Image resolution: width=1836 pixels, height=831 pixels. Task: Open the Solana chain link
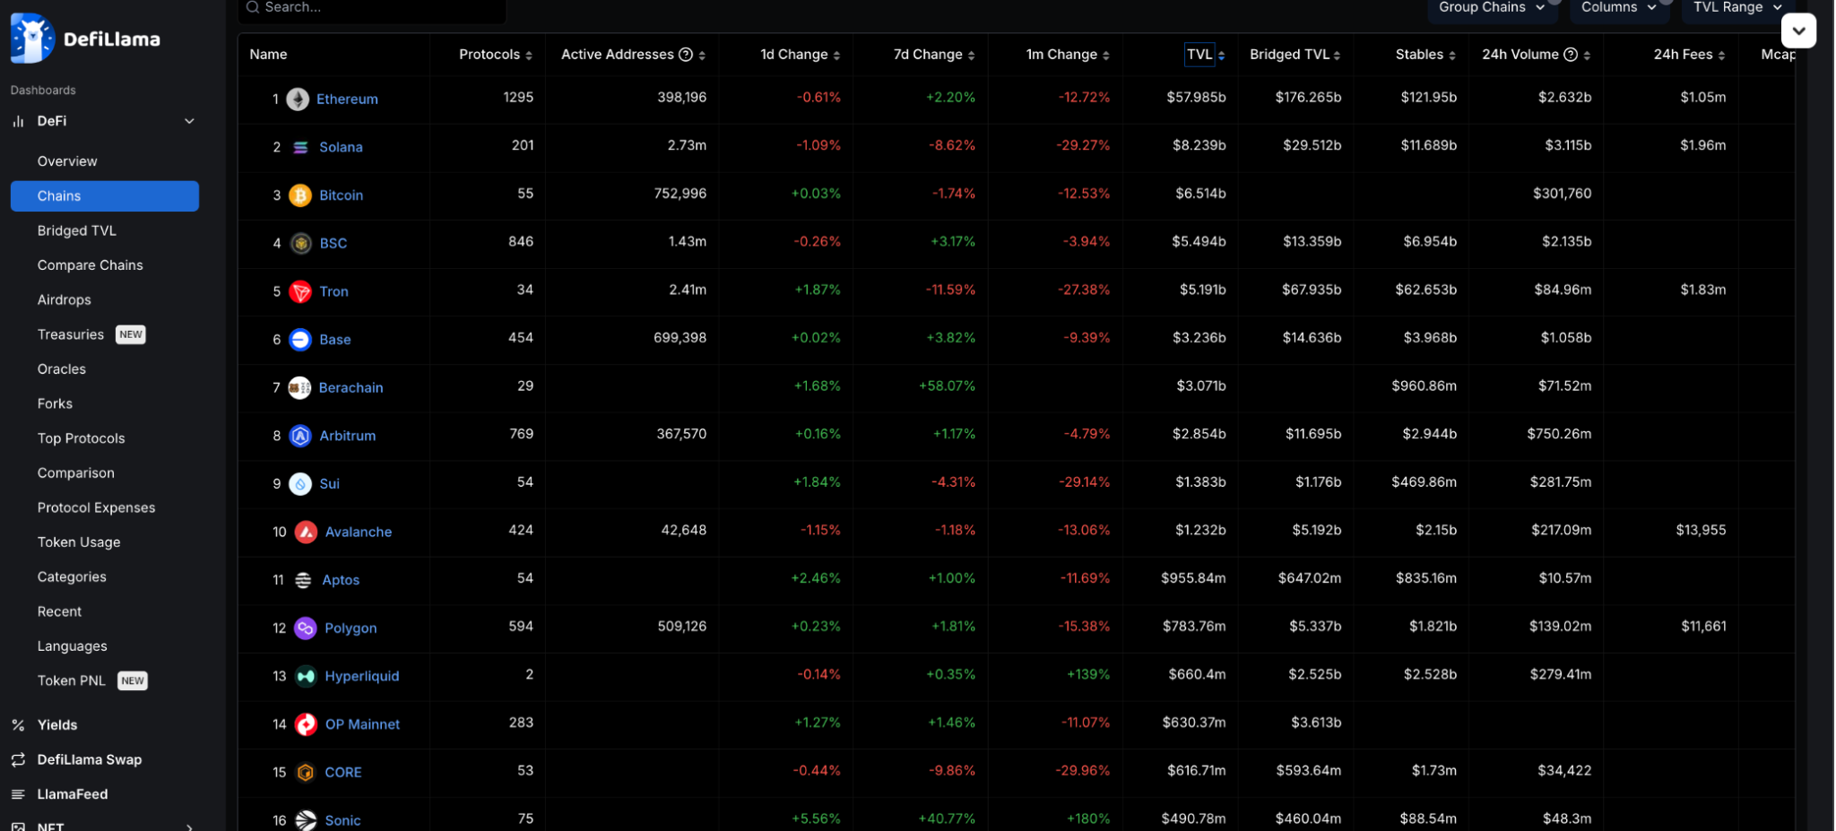tap(341, 147)
